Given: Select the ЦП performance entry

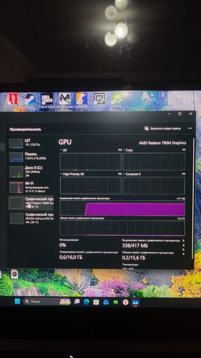Looking at the screenshot, I should coord(31,143).
